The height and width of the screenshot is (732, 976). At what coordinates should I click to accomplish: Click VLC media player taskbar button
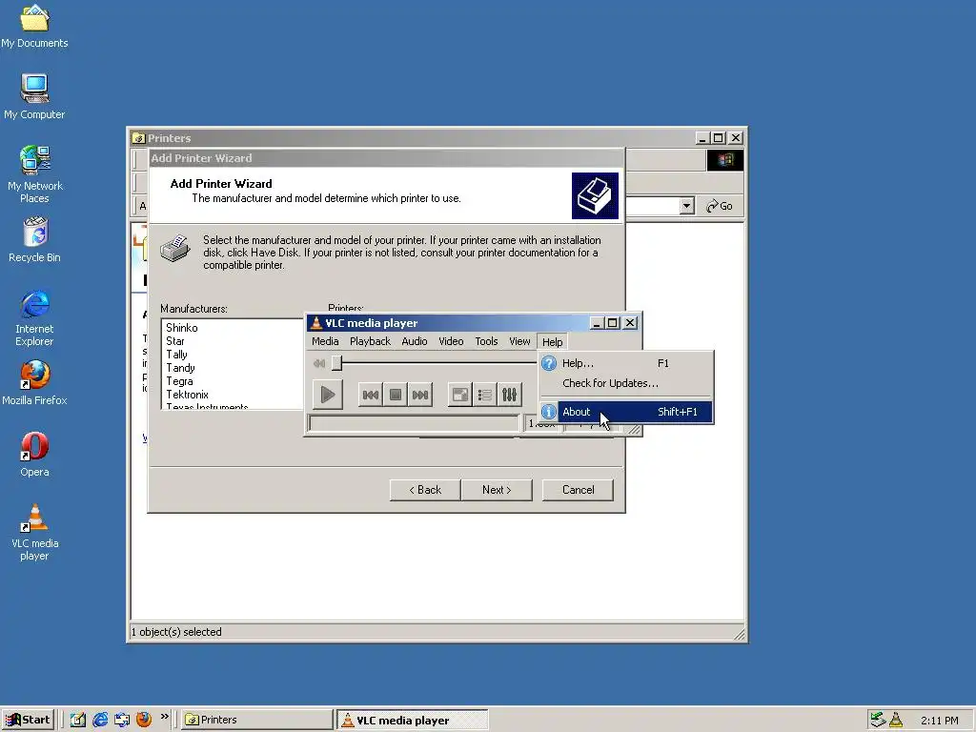413,720
